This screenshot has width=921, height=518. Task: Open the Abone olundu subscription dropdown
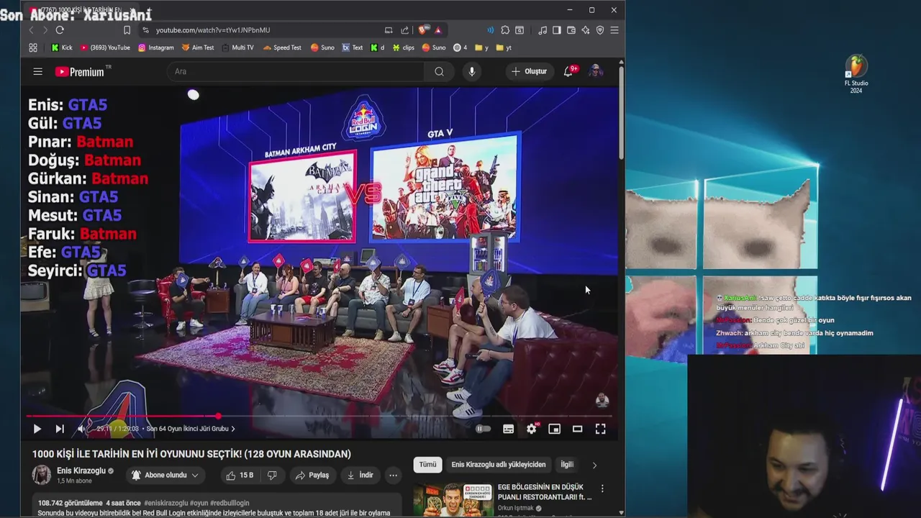165,476
